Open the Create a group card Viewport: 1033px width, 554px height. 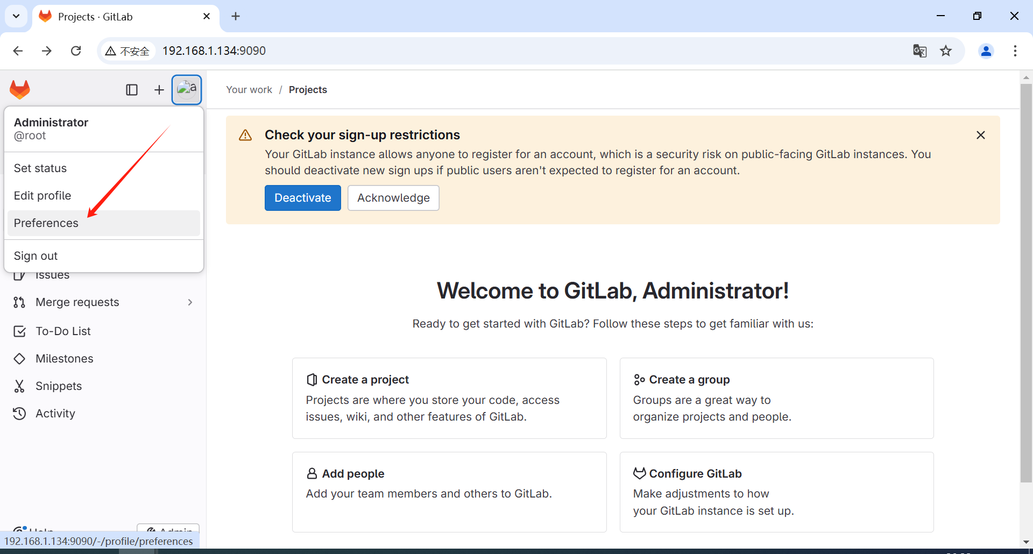776,398
